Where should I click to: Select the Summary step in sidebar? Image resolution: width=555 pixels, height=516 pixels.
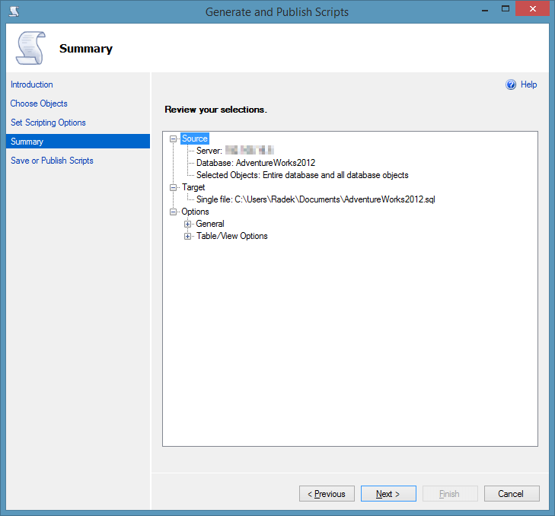tap(78, 142)
